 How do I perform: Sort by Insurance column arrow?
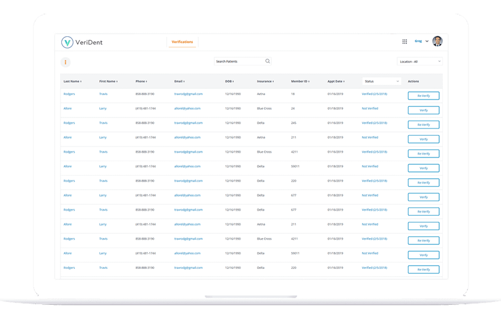click(273, 82)
